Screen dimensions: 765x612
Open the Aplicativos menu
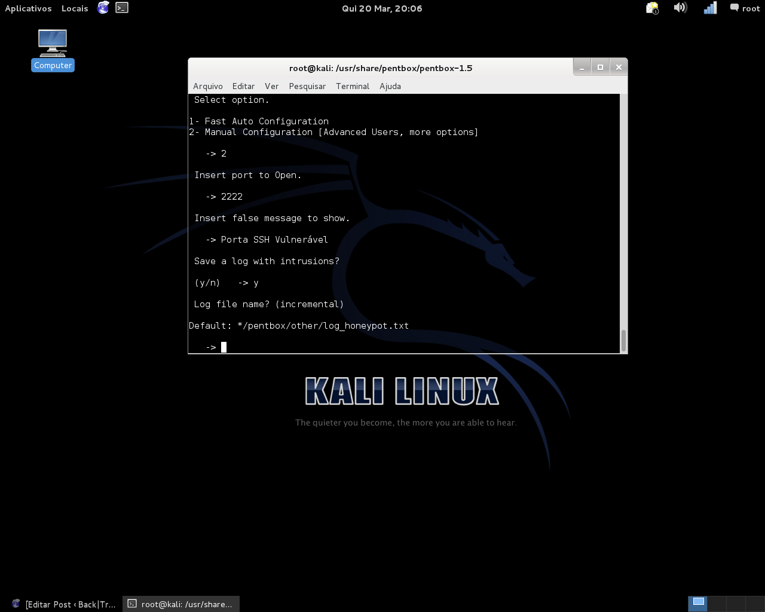(x=28, y=8)
